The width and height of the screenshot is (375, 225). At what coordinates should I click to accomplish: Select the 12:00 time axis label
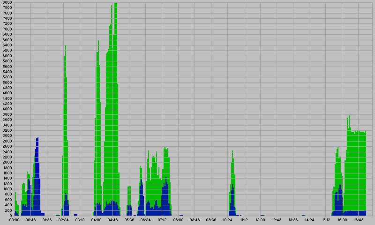click(260, 219)
